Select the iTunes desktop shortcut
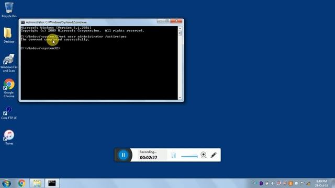Viewport: 335px width, 188px height. point(9,137)
